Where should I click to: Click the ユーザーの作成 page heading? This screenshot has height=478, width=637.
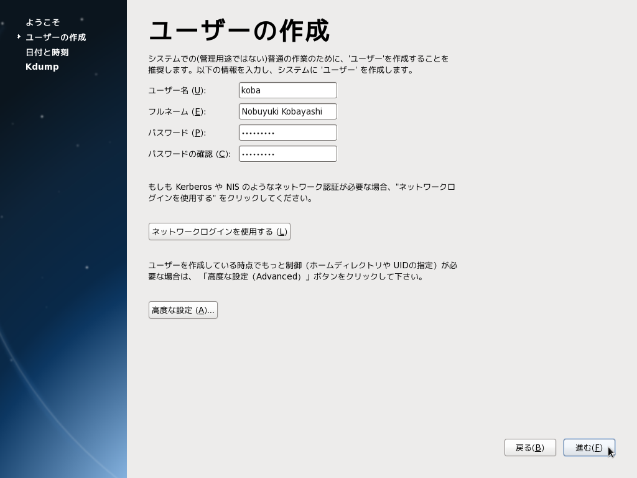click(239, 30)
